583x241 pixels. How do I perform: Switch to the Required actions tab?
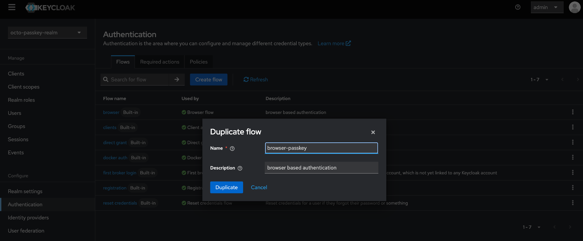pos(160,62)
